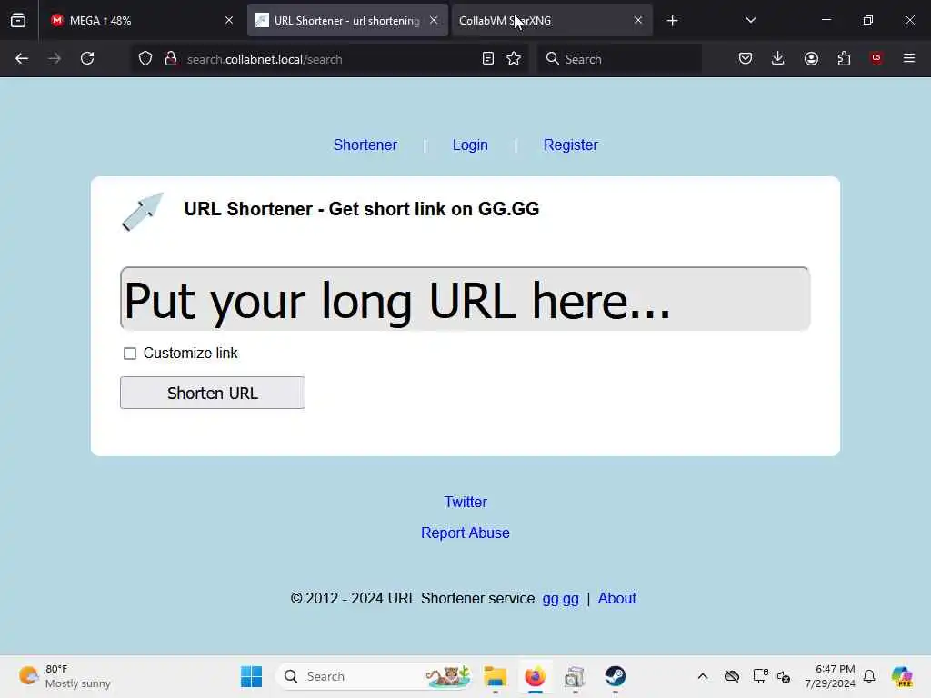Open the Shortener link
This screenshot has width=931, height=698.
point(365,145)
